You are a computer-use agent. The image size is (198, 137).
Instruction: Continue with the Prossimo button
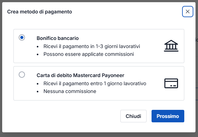(168, 116)
